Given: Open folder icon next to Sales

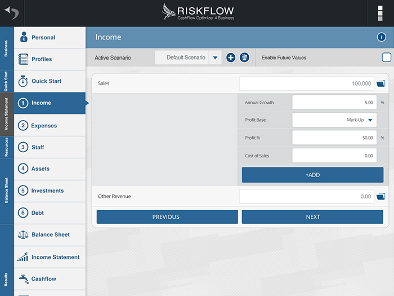Looking at the screenshot, I should 380,83.
